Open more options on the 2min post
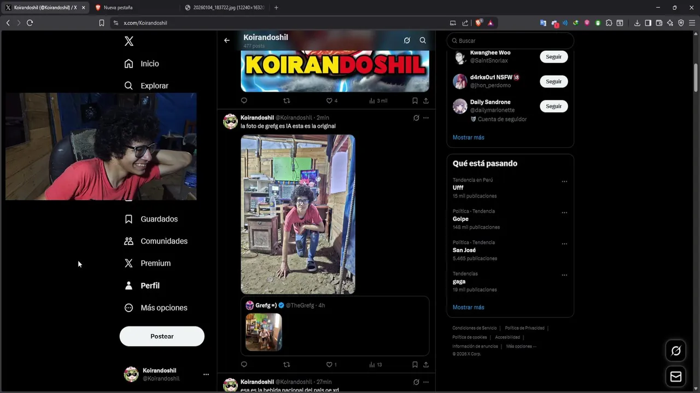 point(426,118)
